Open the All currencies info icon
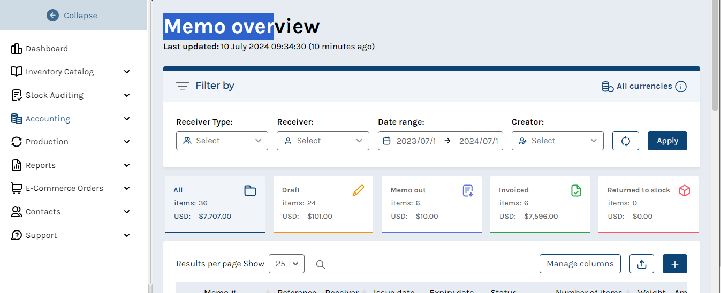This screenshot has width=721, height=293. (681, 87)
